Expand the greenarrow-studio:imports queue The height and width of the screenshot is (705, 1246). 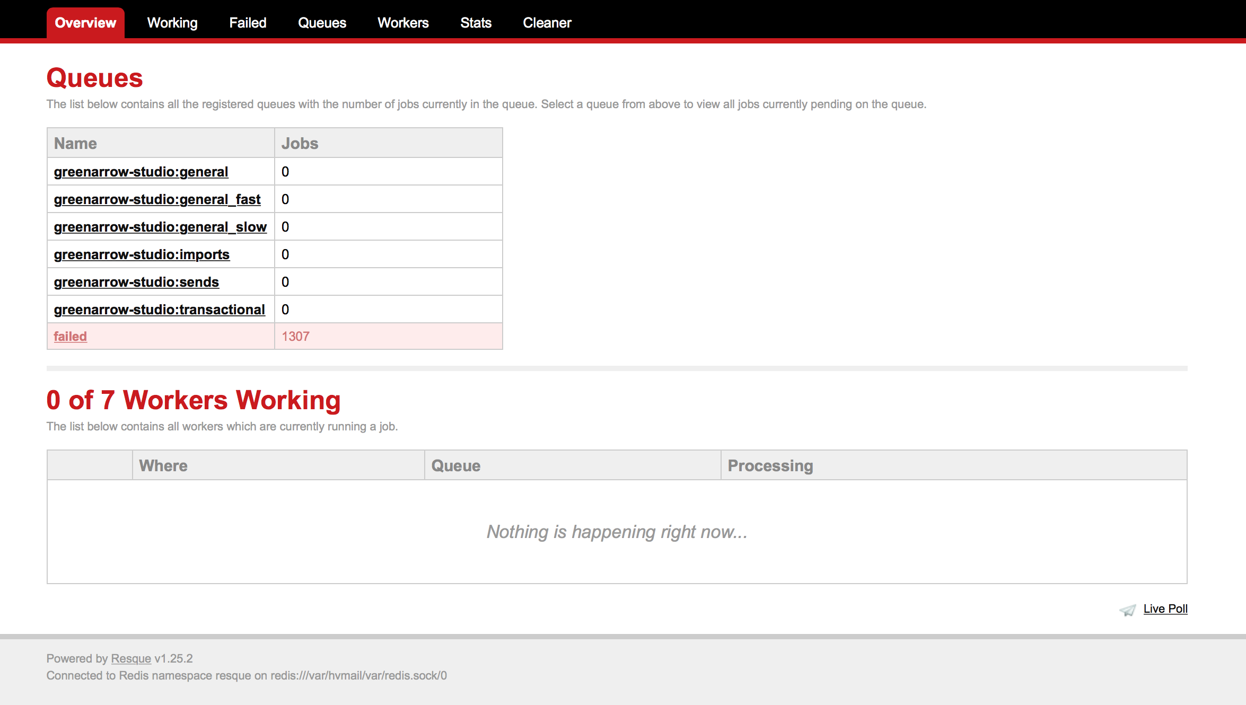(142, 253)
